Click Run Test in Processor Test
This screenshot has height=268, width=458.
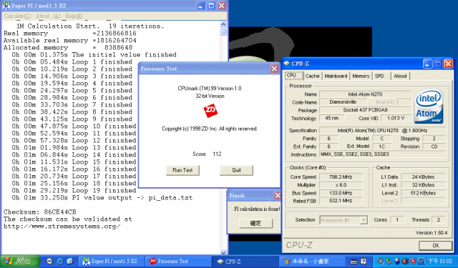[x=182, y=170]
